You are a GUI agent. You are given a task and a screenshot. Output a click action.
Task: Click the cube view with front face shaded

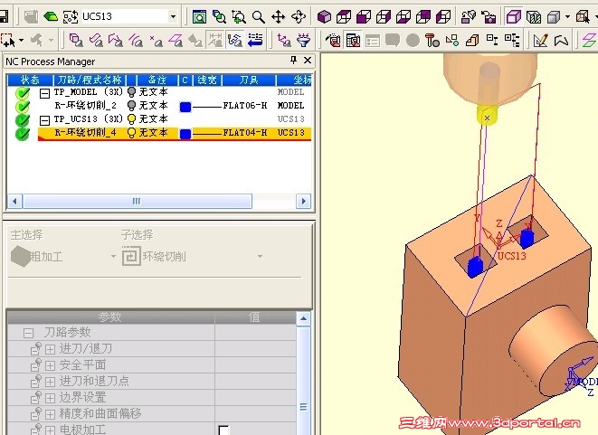click(364, 17)
